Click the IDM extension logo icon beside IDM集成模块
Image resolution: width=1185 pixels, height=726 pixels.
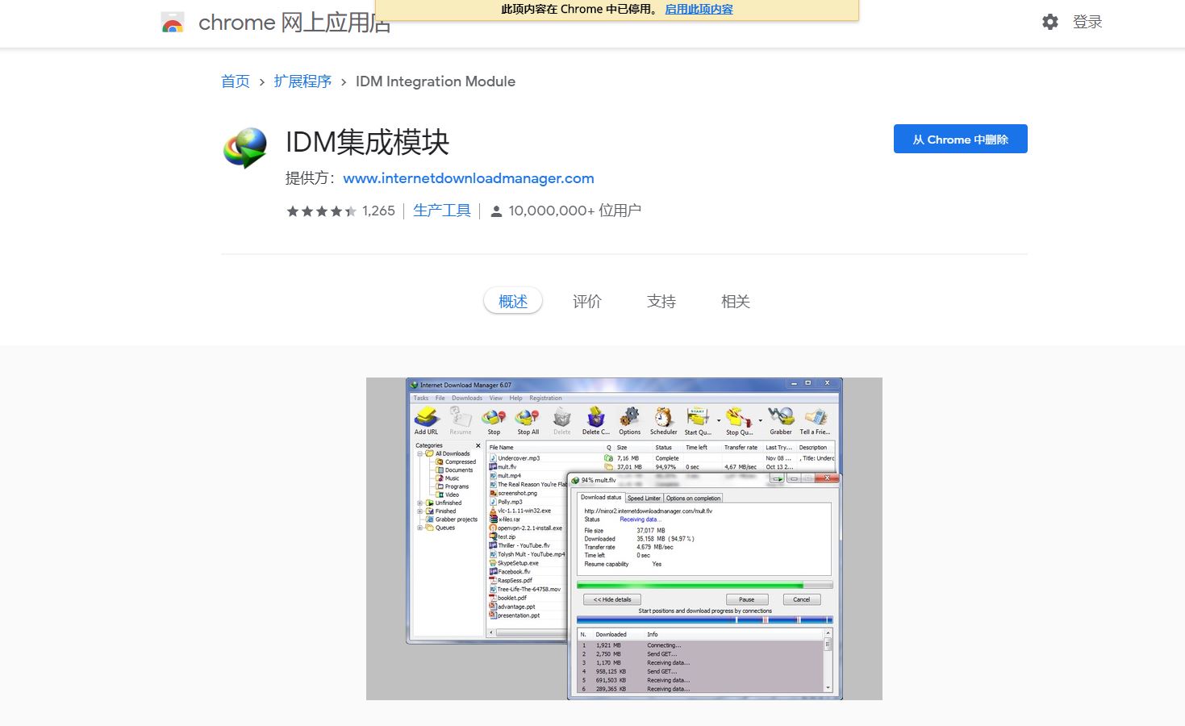[x=245, y=148]
